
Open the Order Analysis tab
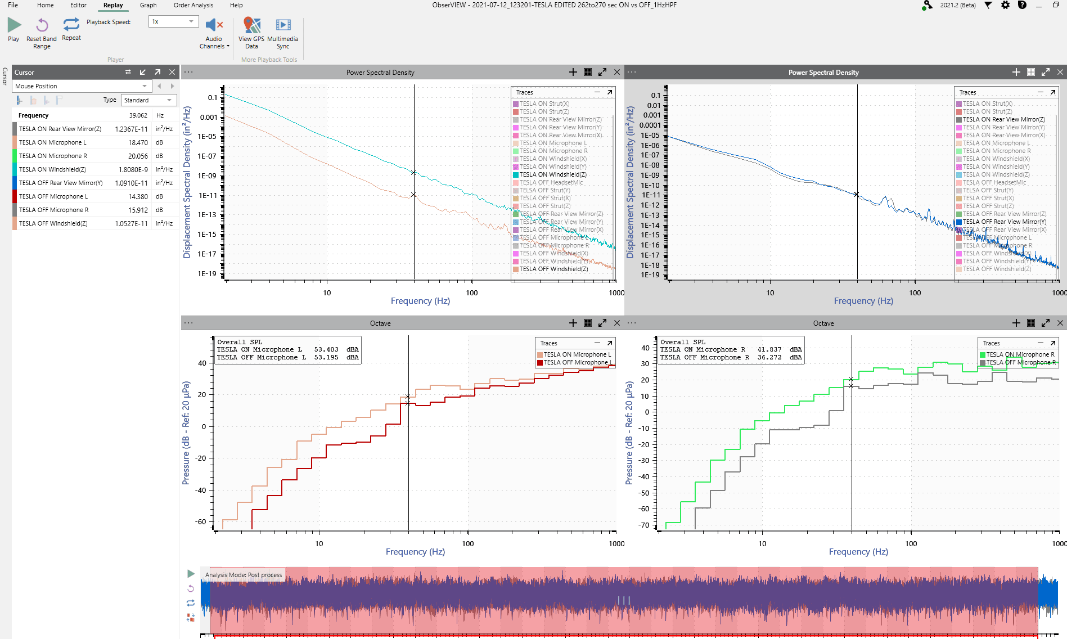(193, 5)
